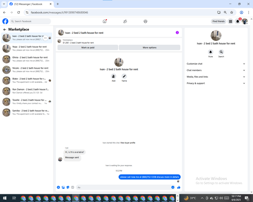Open the Yepa house for rent chat
The image size is (253, 202).
pyautogui.click(x=27, y=48)
